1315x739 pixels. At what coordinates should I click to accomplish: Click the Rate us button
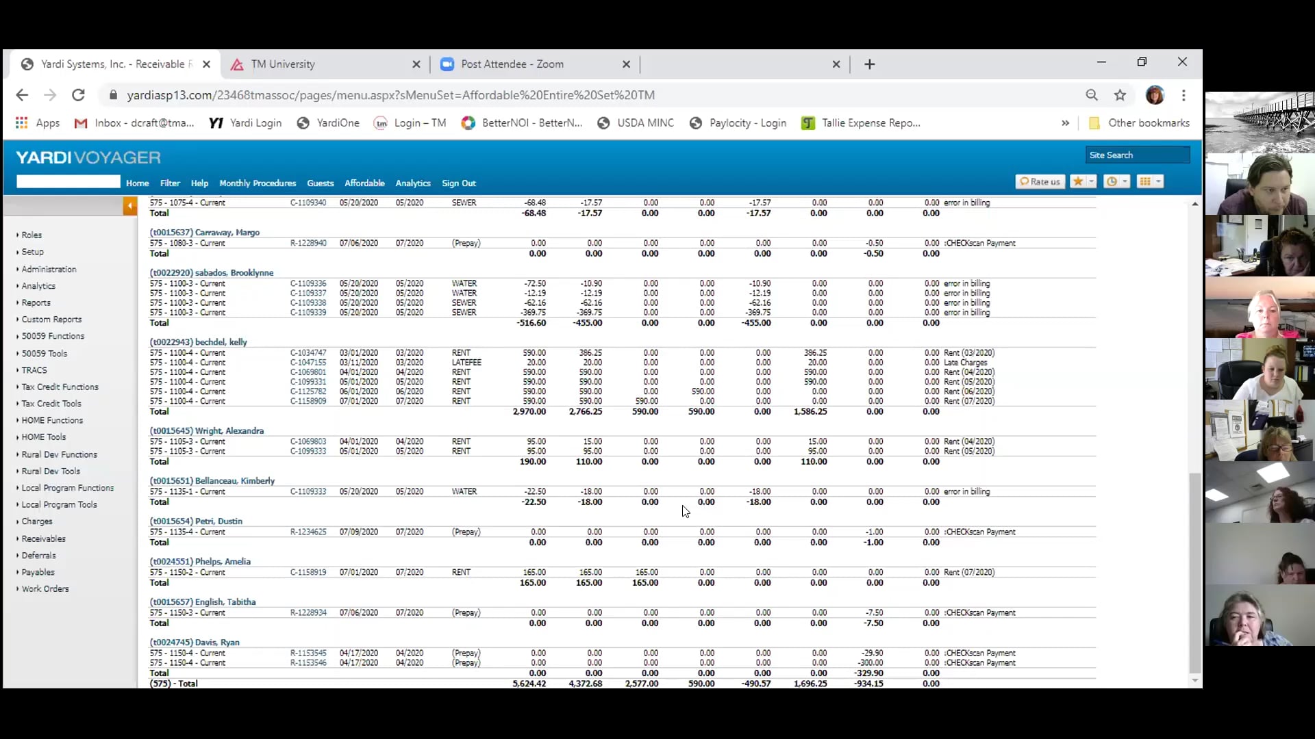point(1040,181)
